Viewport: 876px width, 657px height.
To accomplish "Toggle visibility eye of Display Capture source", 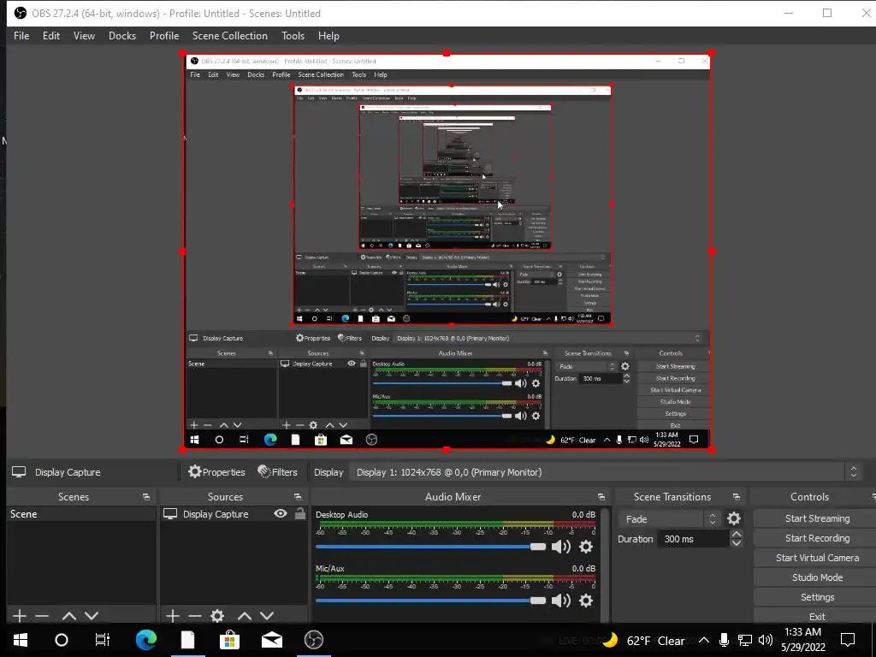I will click(281, 513).
